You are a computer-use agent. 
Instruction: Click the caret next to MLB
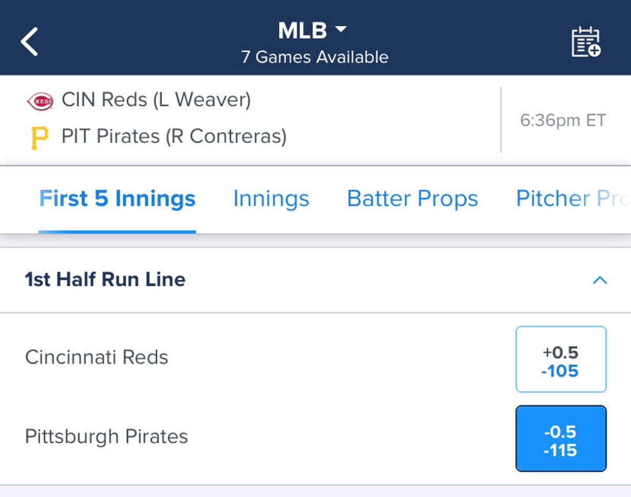click(340, 31)
